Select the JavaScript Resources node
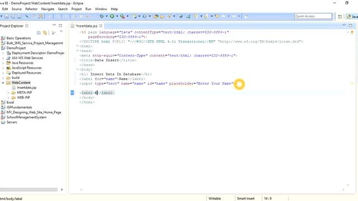This screenshot has width=358, height=201. click(26, 68)
